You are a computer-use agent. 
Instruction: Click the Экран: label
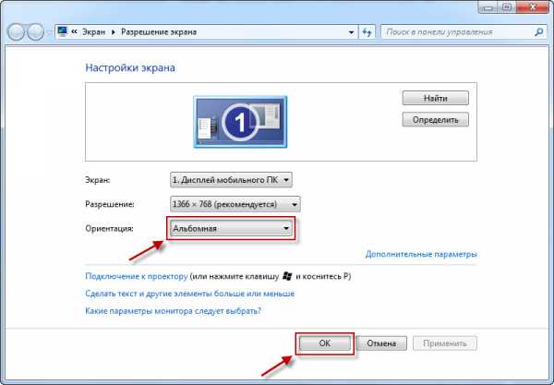coord(98,180)
